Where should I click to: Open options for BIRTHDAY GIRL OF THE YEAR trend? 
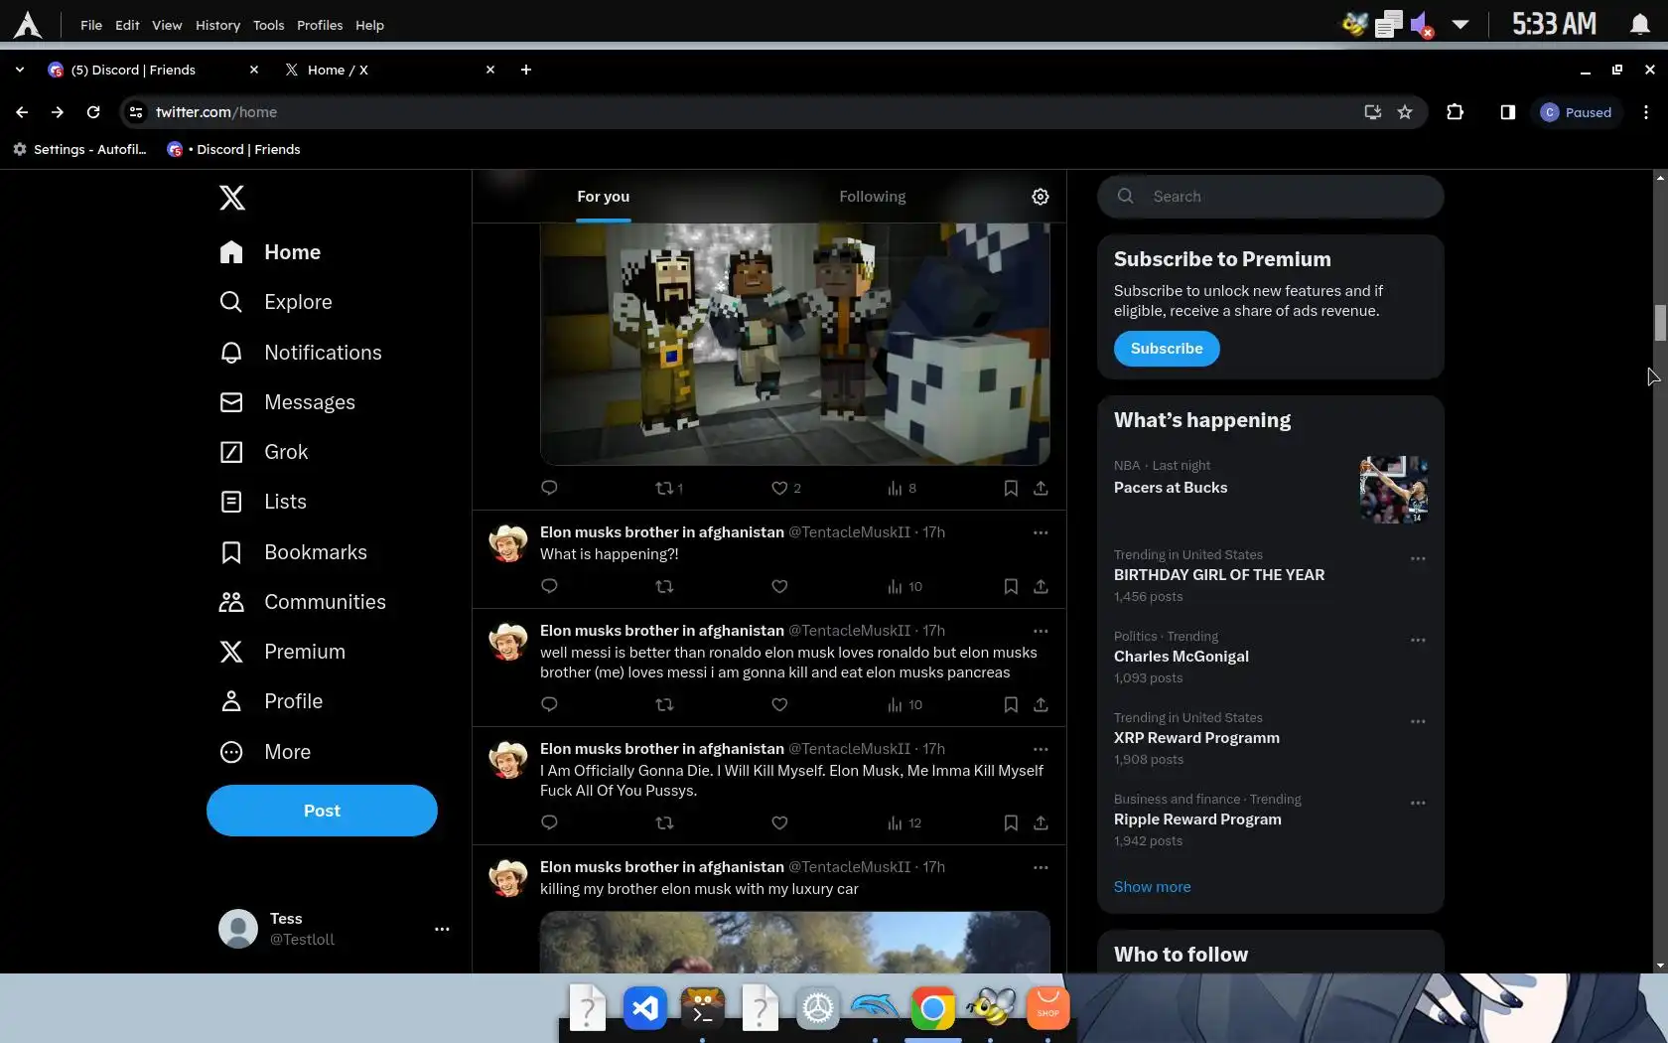(x=1418, y=558)
